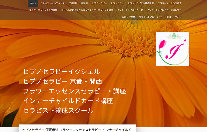Open 自分らしさにつながるバッチフラワーエッセンス講座
The height and width of the screenshot is (132, 207).
(87, 10)
